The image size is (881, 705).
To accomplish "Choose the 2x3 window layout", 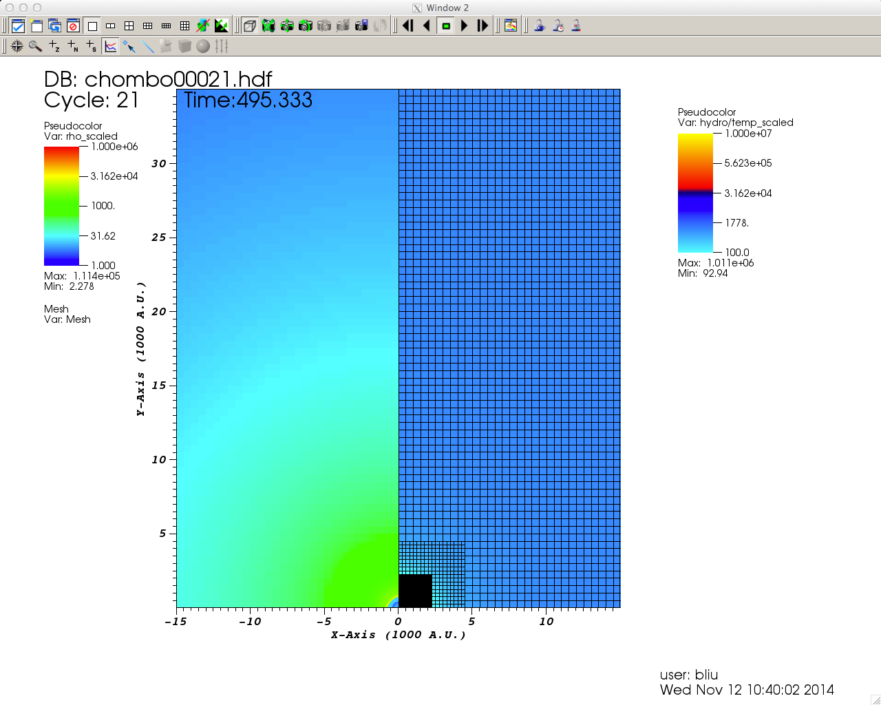I will click(147, 26).
